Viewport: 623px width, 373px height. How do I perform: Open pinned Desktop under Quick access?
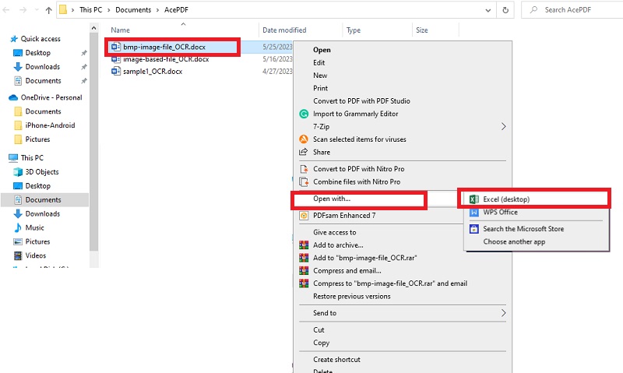coord(37,53)
